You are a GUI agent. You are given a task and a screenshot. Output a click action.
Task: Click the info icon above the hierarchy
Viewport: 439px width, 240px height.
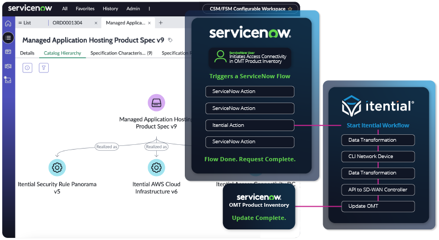28,68
